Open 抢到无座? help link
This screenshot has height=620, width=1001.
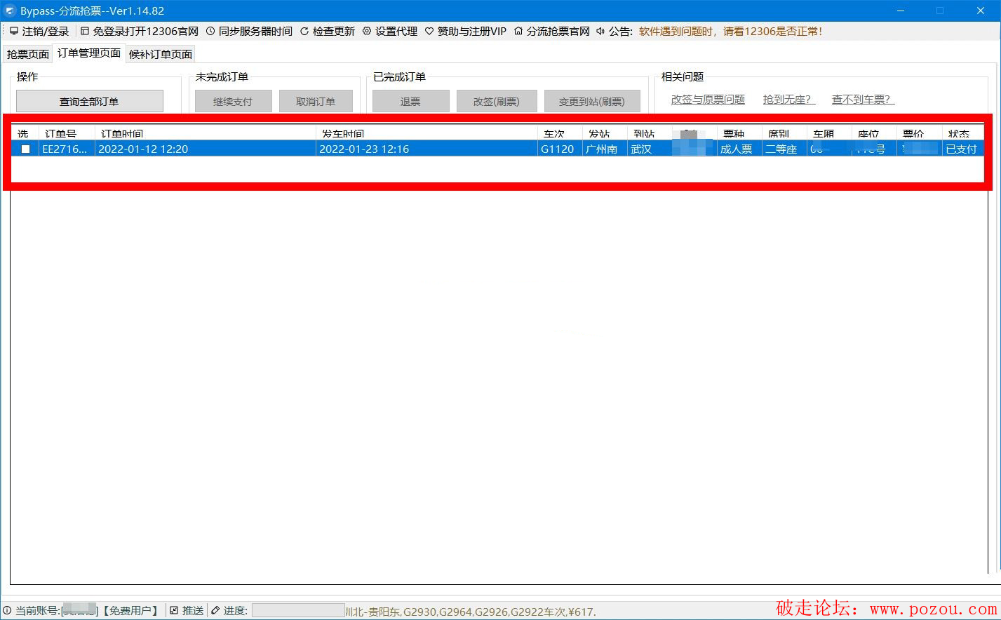point(788,100)
